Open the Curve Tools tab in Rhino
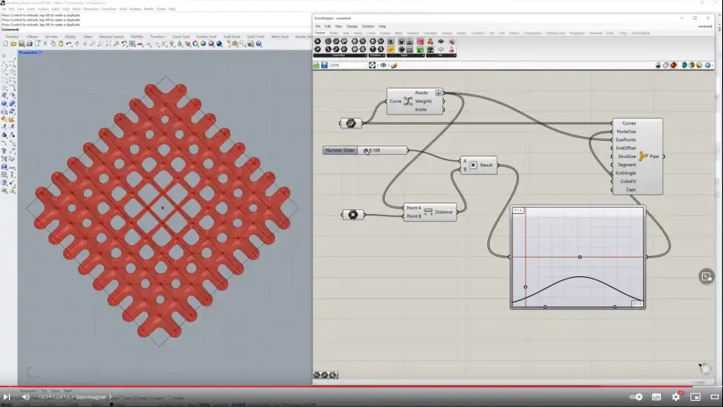Viewport: 723px width, 407px height. [180, 37]
